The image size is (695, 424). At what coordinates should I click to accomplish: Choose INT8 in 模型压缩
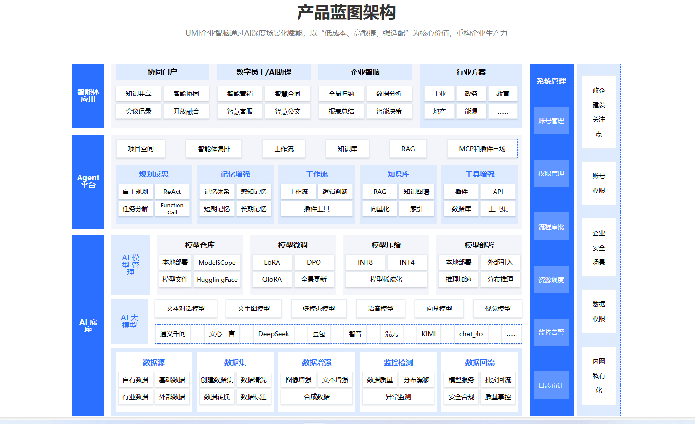click(365, 262)
